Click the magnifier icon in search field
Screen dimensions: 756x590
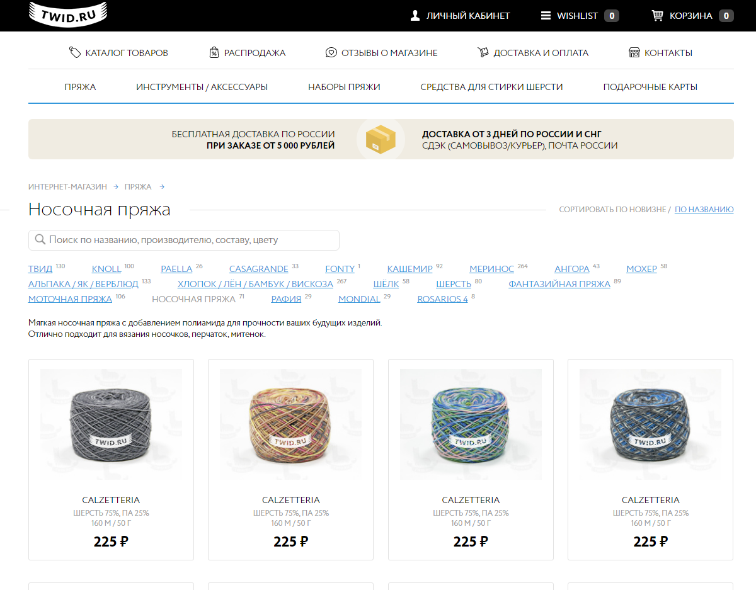pos(40,240)
